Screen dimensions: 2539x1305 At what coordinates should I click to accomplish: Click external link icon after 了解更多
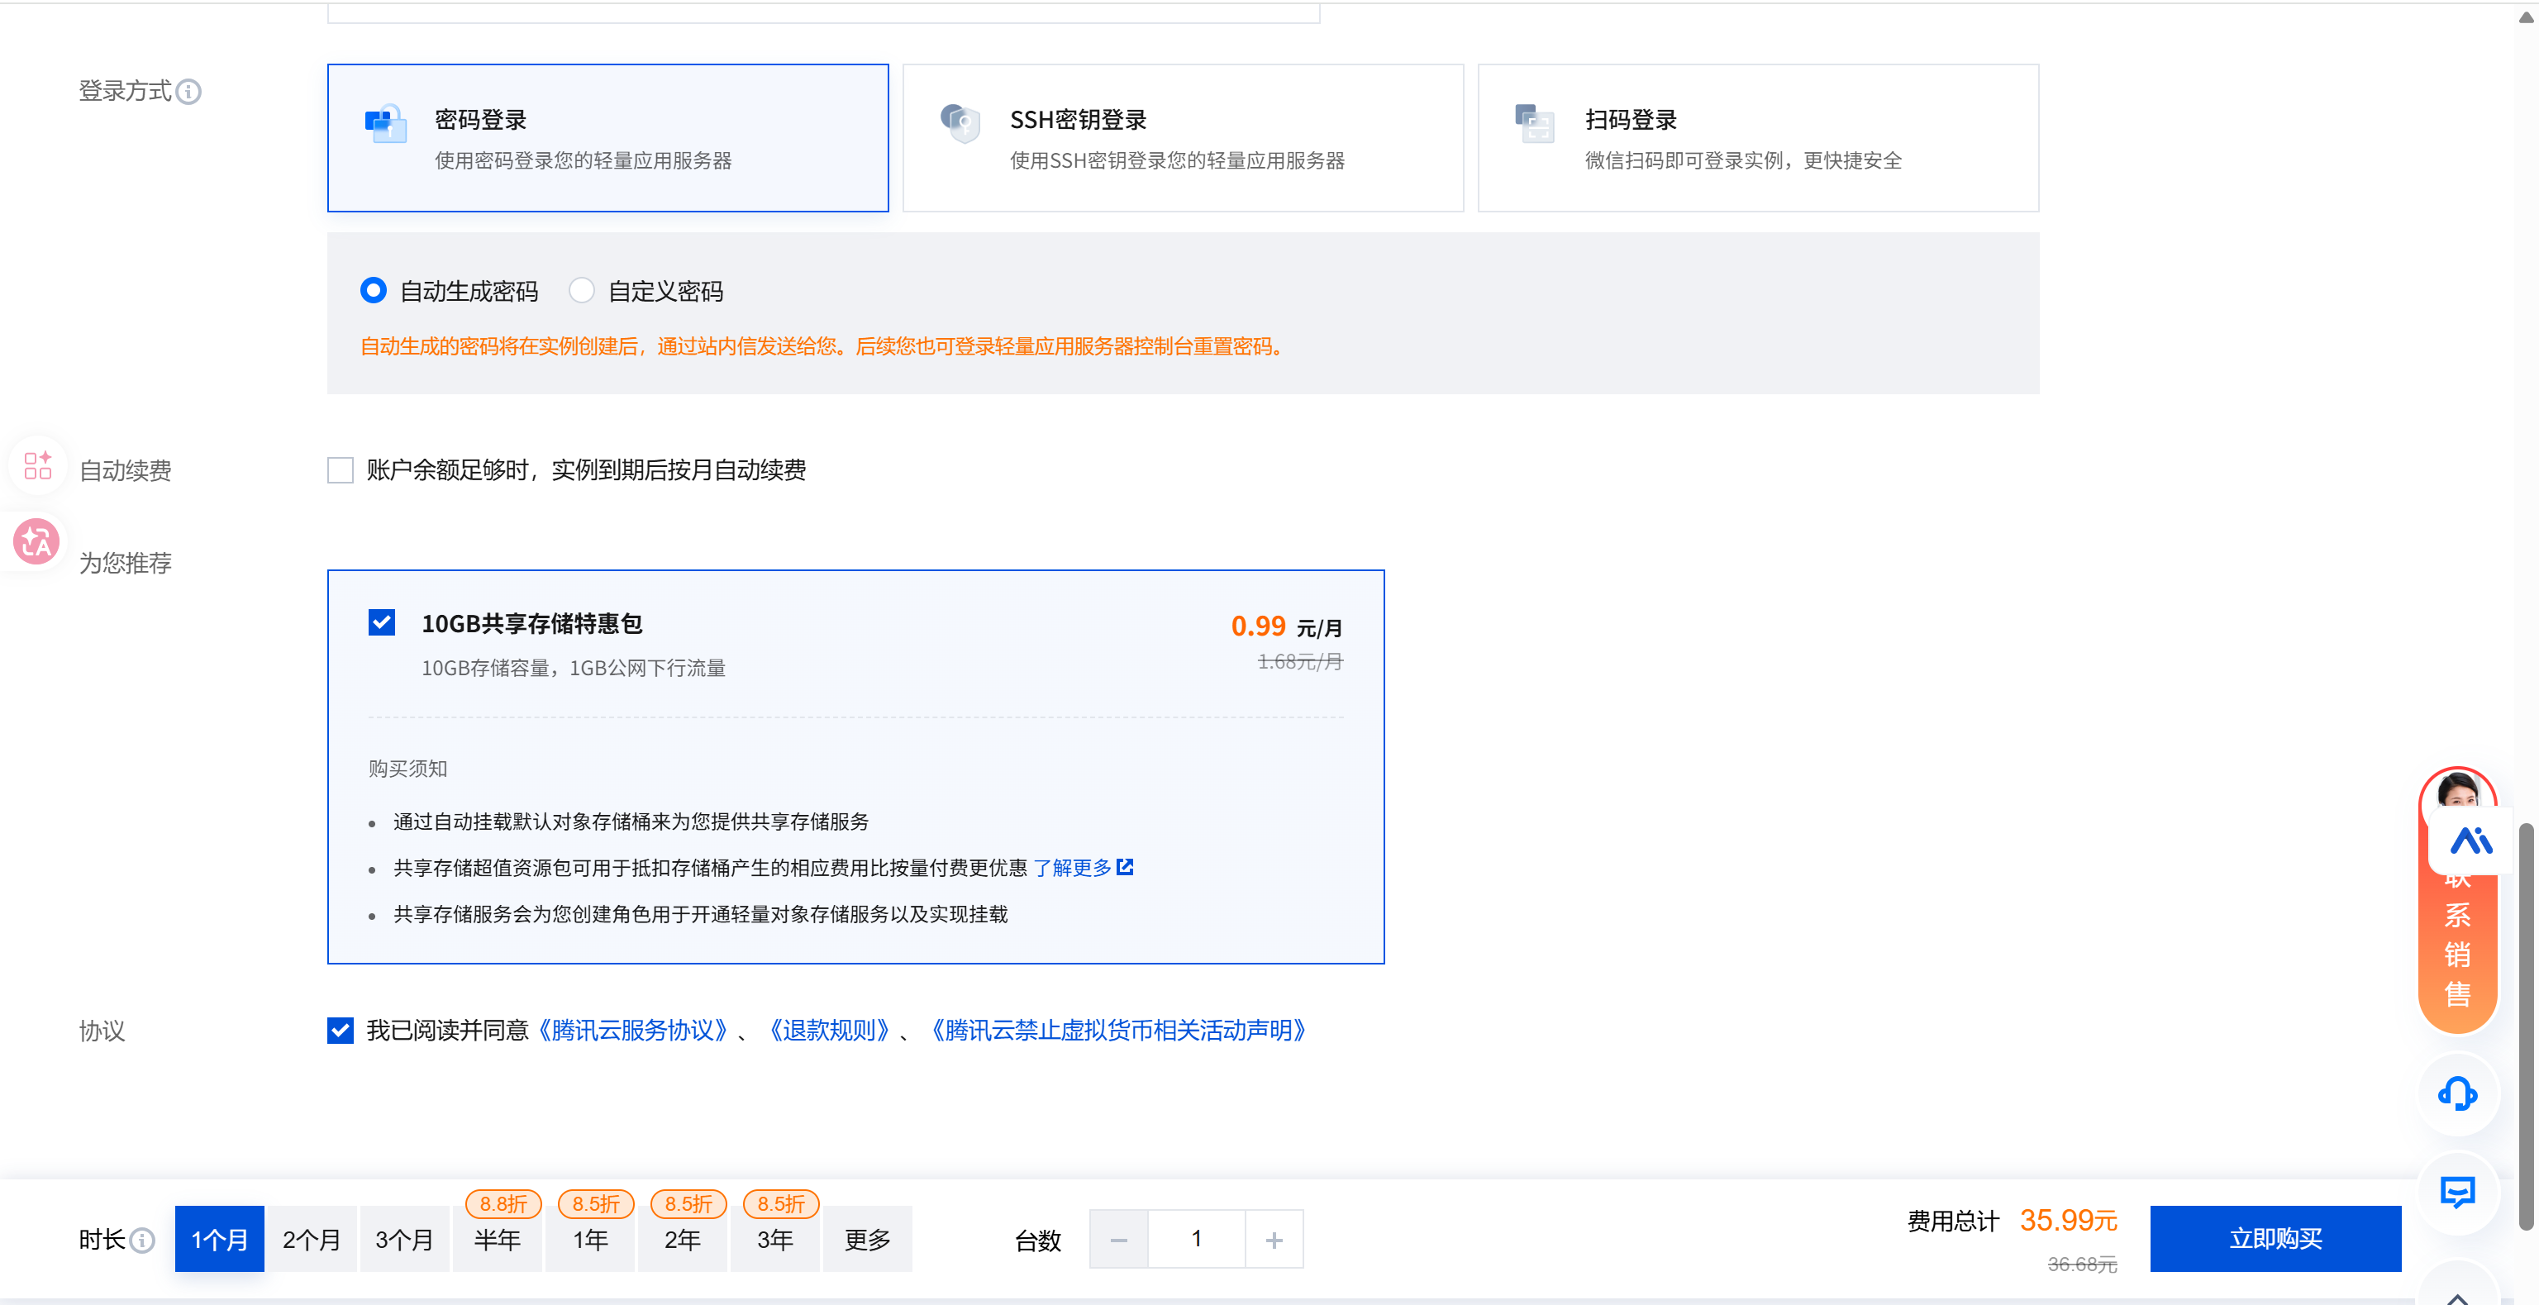[1125, 867]
